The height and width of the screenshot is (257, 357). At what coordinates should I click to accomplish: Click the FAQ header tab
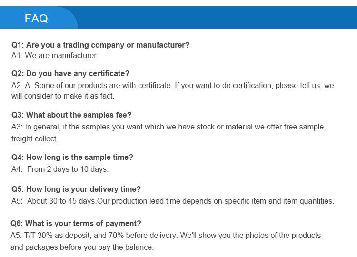(x=37, y=19)
